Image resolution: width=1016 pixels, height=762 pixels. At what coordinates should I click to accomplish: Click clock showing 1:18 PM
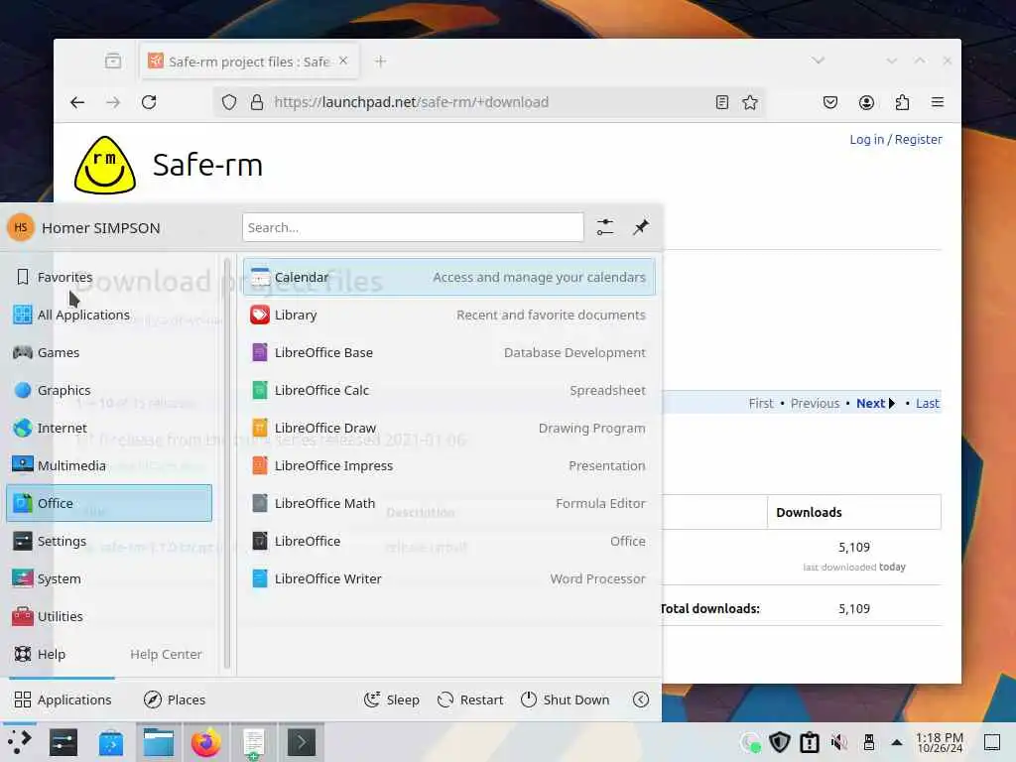tap(940, 742)
